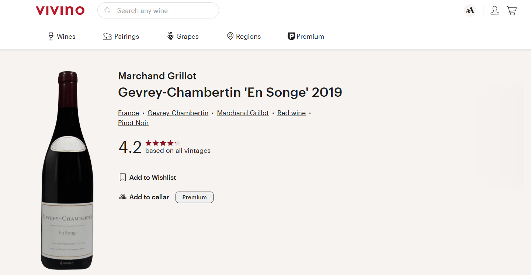The image size is (531, 275).
Task: Open the user profile icon
Action: 495,10
